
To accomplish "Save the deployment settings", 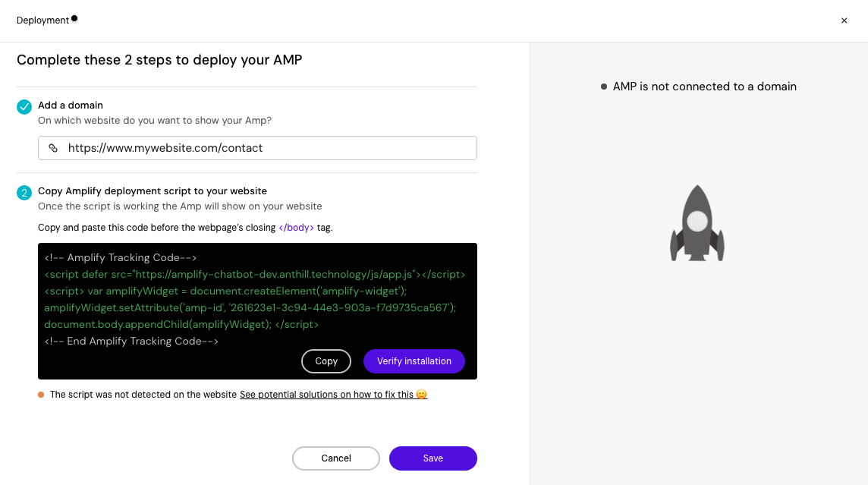I will (x=432, y=458).
